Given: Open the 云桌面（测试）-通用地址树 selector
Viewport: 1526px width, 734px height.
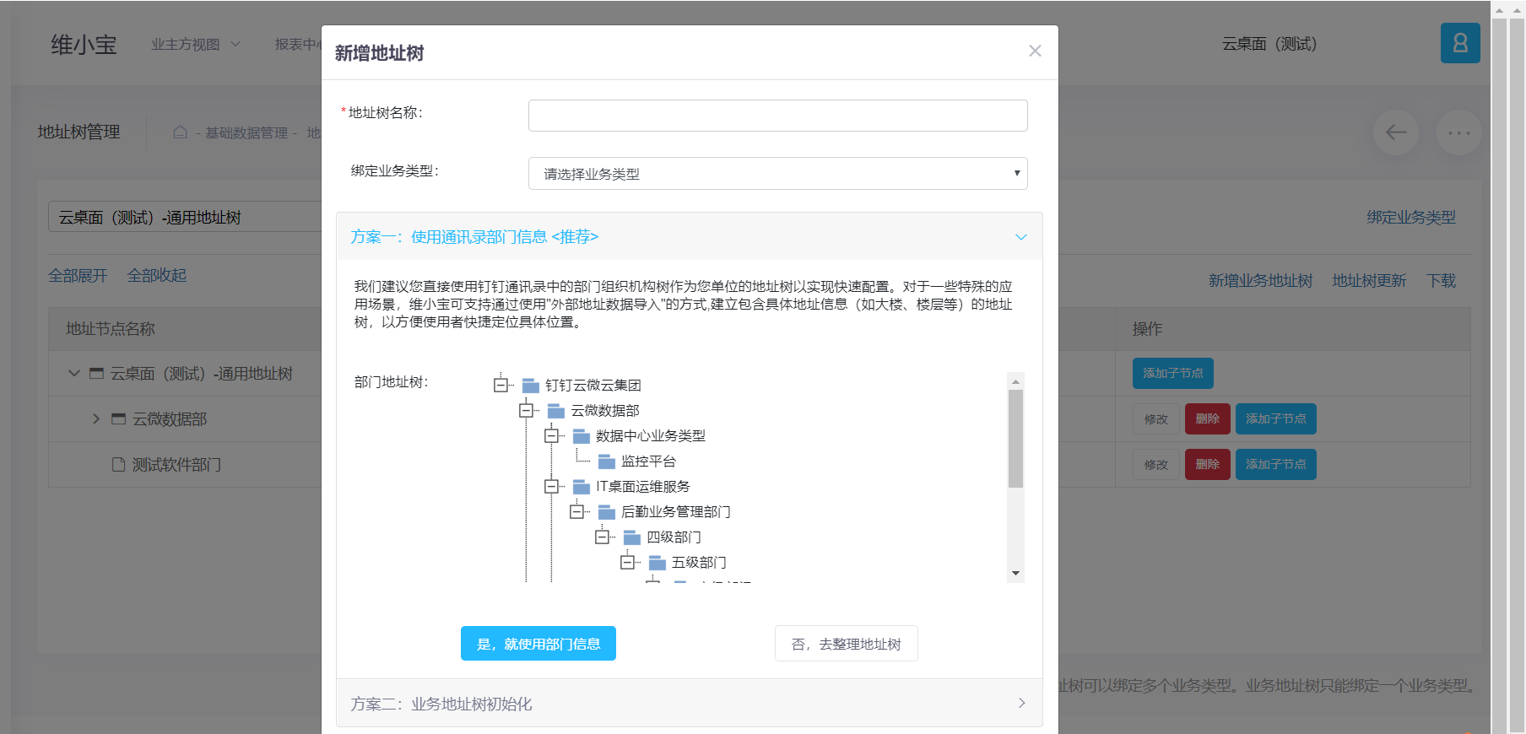Looking at the screenshot, I should click(185, 217).
